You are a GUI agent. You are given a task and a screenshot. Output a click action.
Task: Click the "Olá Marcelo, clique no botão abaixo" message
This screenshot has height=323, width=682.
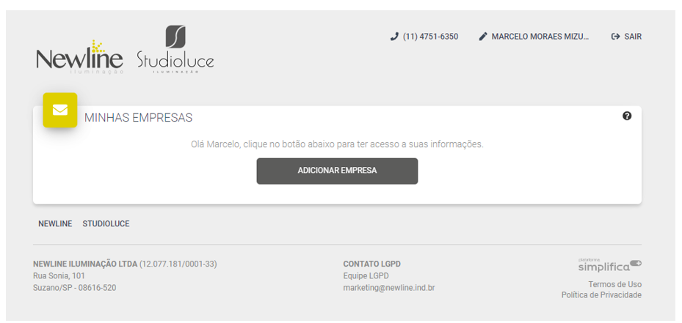tap(337, 144)
